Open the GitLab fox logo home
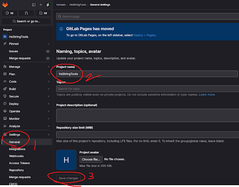The image size is (239, 187). (5, 5)
